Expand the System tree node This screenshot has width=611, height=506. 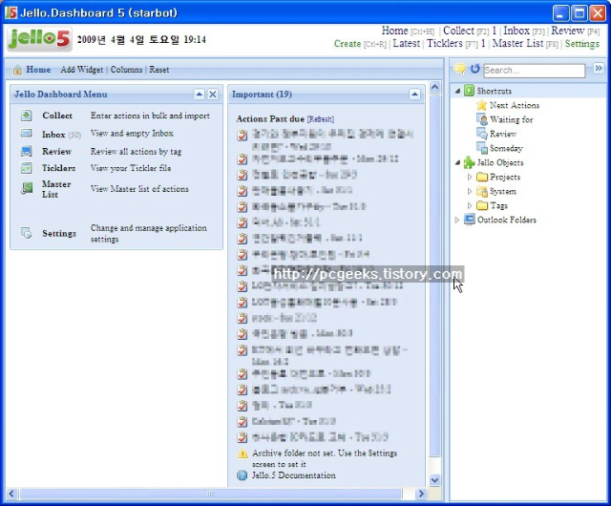470,191
